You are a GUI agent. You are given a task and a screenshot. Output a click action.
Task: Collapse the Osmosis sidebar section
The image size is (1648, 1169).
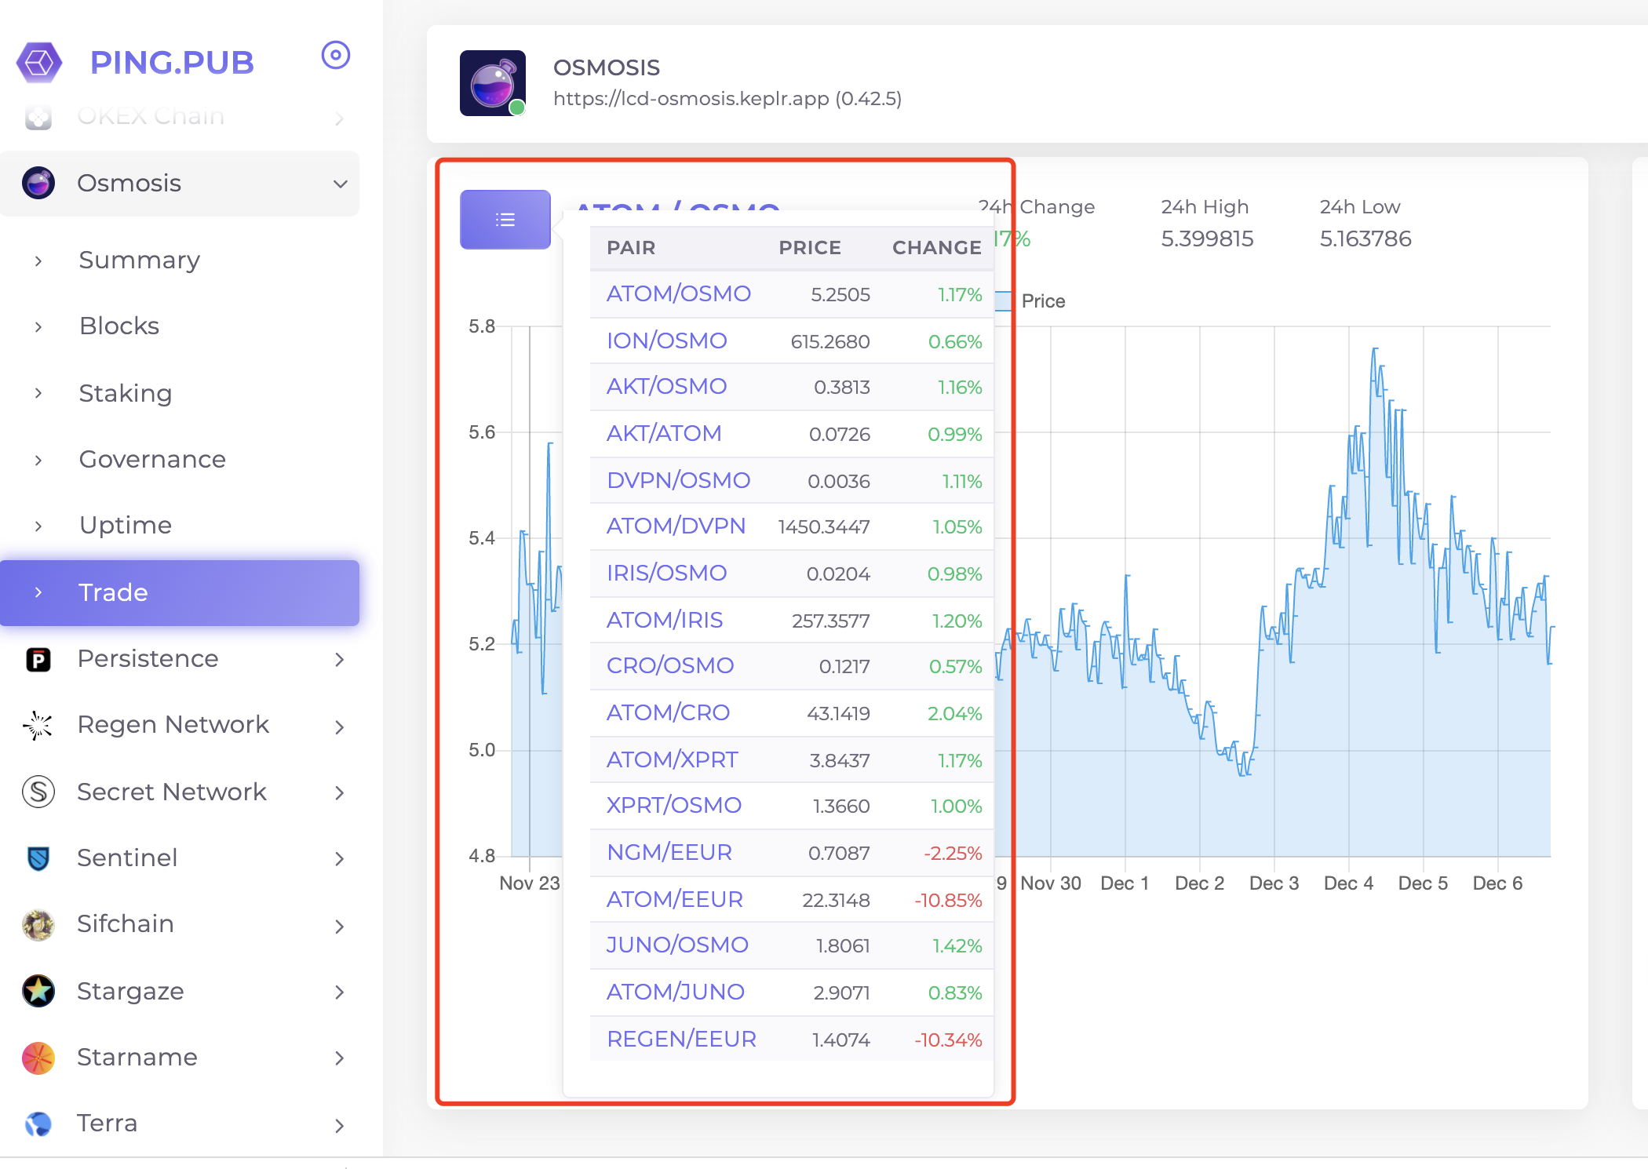[x=340, y=184]
